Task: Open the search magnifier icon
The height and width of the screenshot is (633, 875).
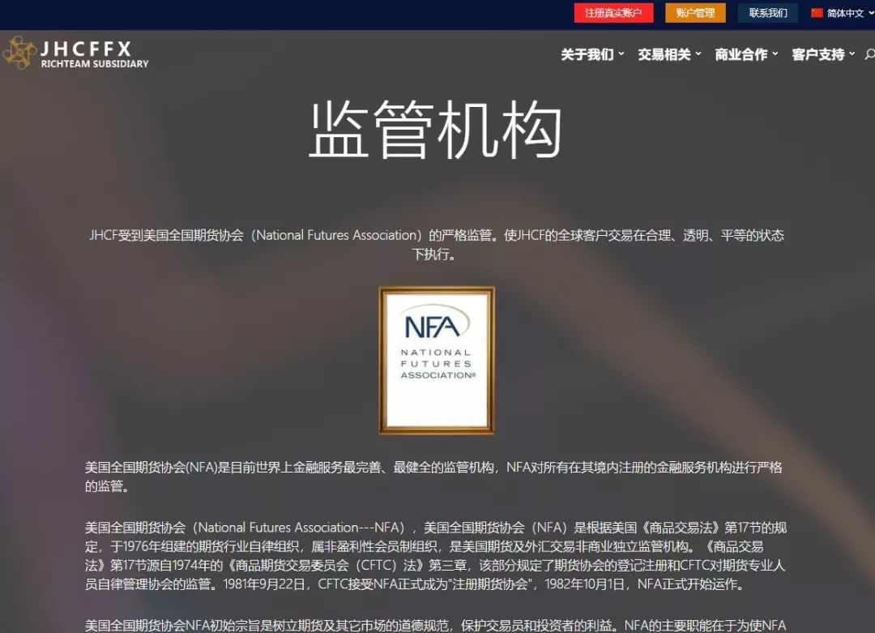Action: (x=869, y=54)
